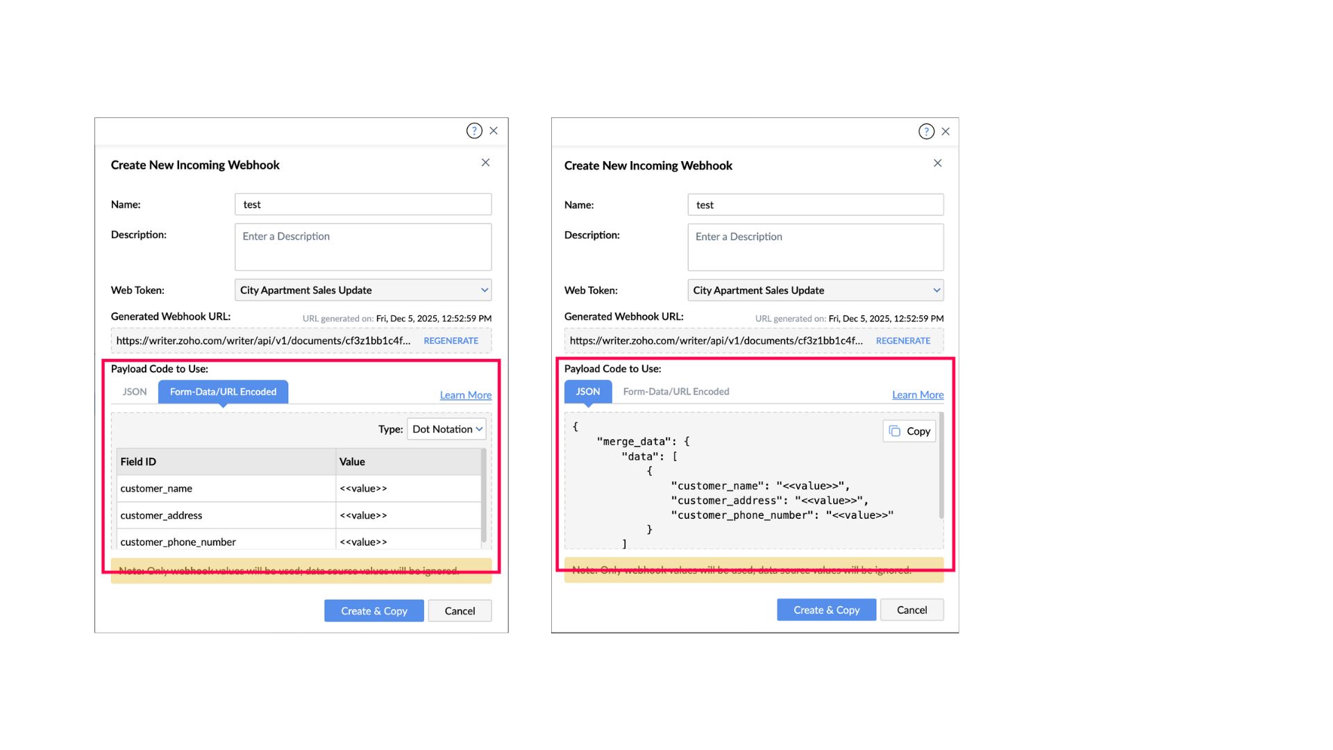
Task: Click the JSON payload vertical scrollbar
Action: coord(941,467)
